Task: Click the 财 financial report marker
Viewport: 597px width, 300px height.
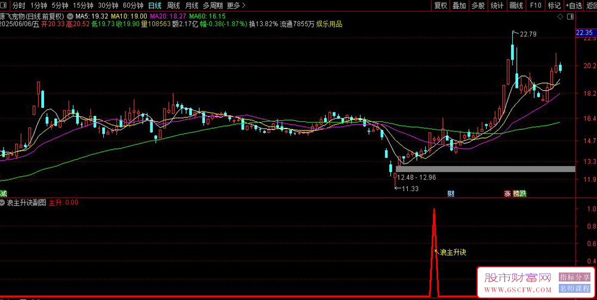Action: click(x=451, y=194)
